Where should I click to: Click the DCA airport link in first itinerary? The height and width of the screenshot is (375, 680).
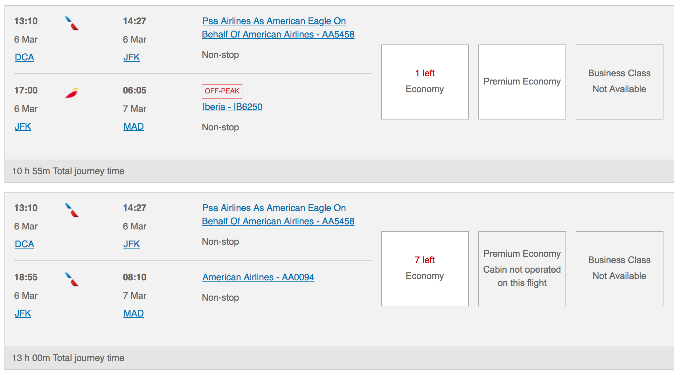pos(24,57)
